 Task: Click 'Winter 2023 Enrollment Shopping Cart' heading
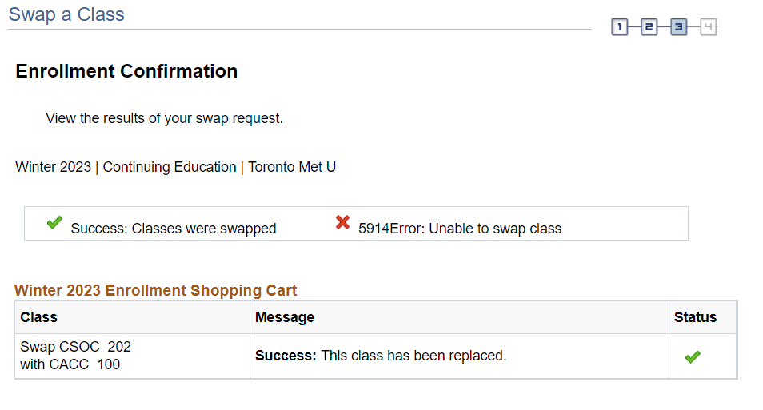pyautogui.click(x=155, y=290)
